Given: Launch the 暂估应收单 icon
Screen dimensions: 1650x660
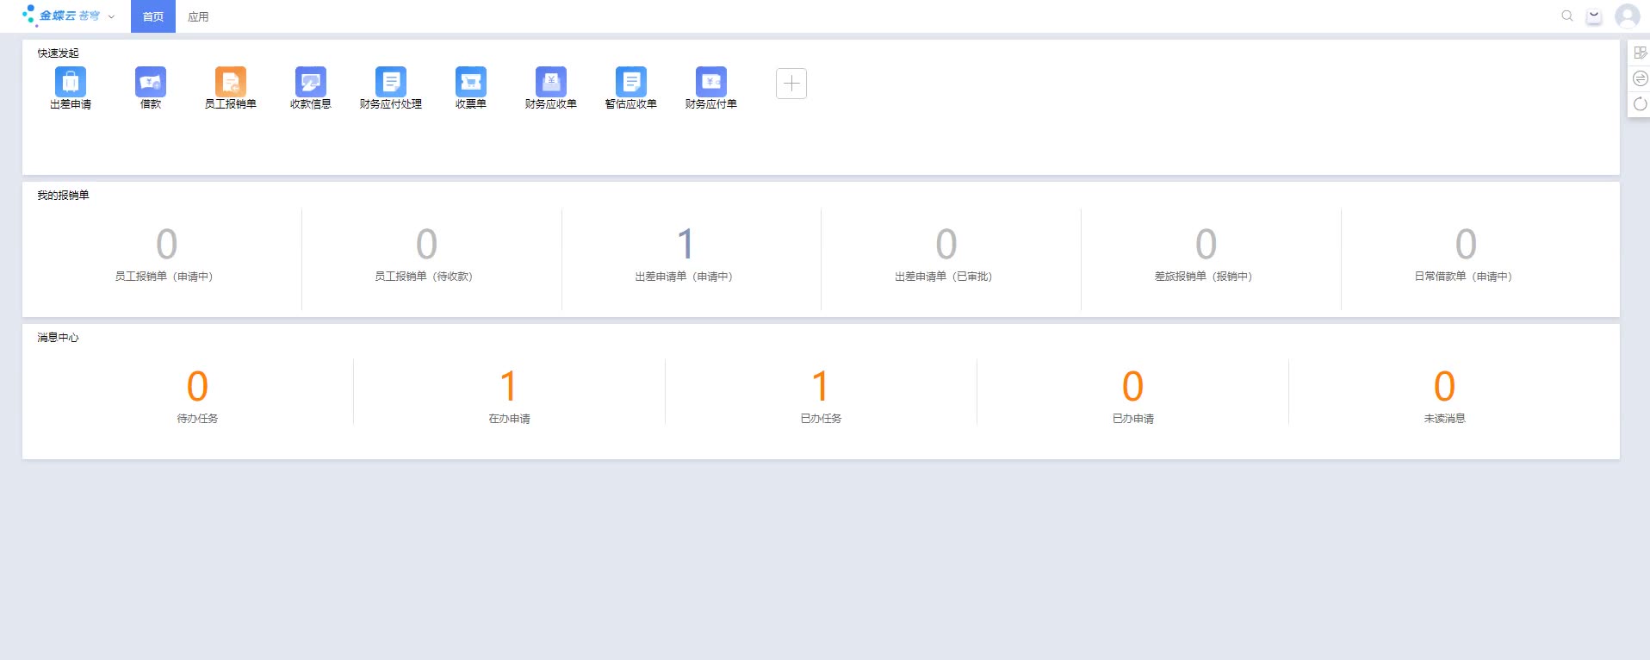Looking at the screenshot, I should click(x=631, y=82).
